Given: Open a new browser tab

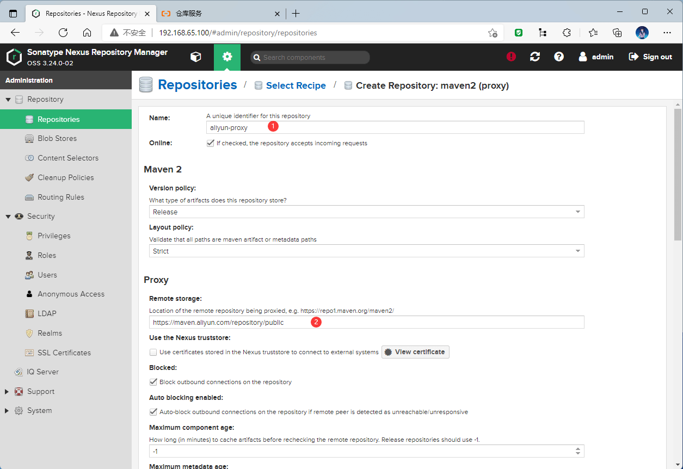Looking at the screenshot, I should coord(296,13).
